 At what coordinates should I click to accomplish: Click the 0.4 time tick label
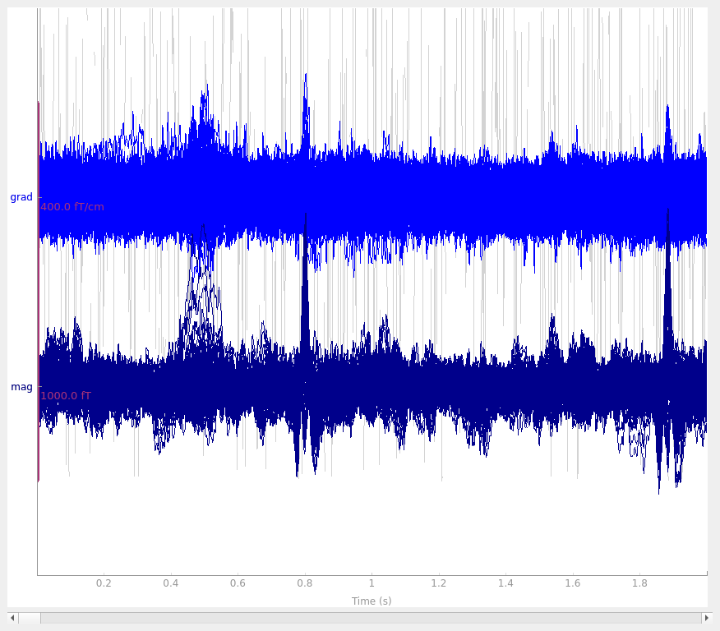click(171, 583)
